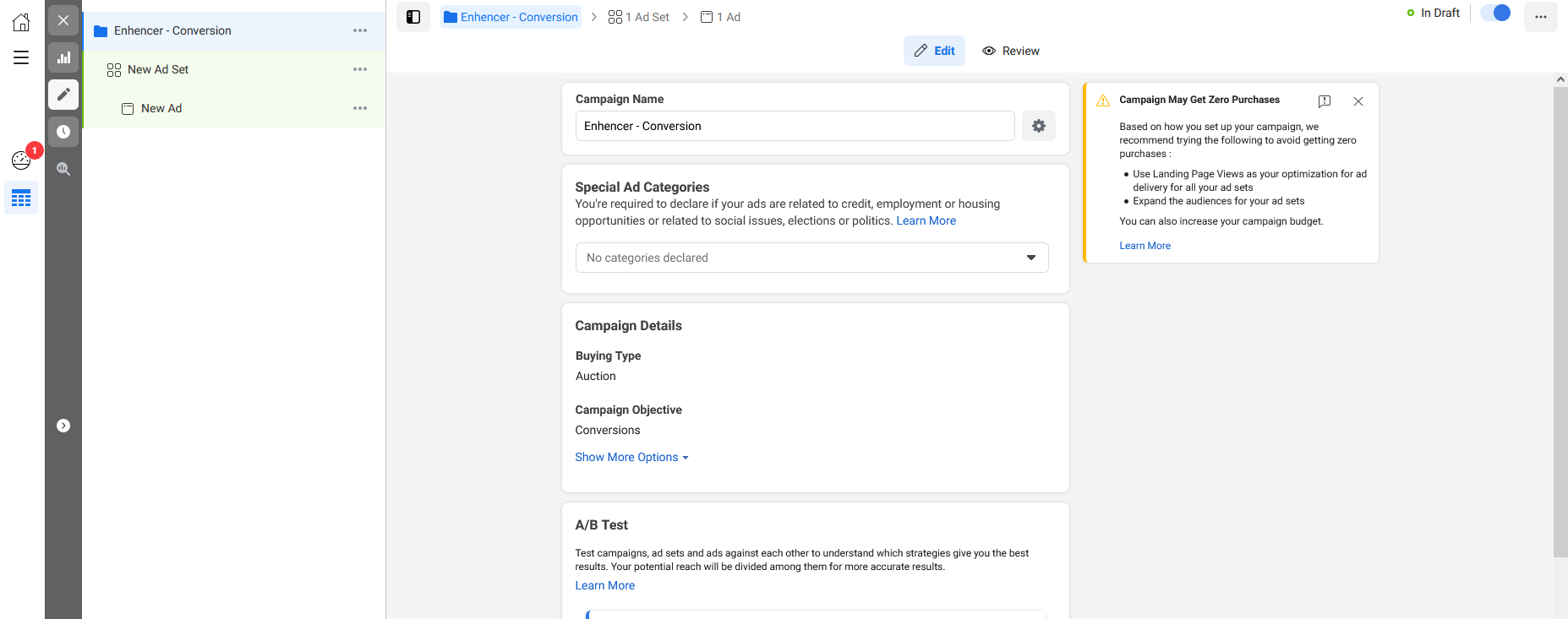This screenshot has height=619, width=1568.
Task: Open the clock history icon
Action: [x=63, y=132]
